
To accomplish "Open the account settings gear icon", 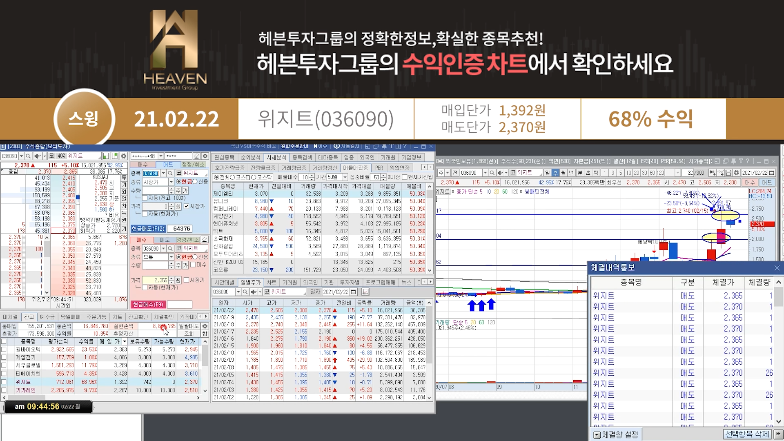I will pyautogui.click(x=205, y=156).
